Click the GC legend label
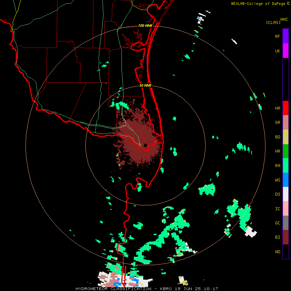Viewport: 291px width, 291px height. coord(277,223)
